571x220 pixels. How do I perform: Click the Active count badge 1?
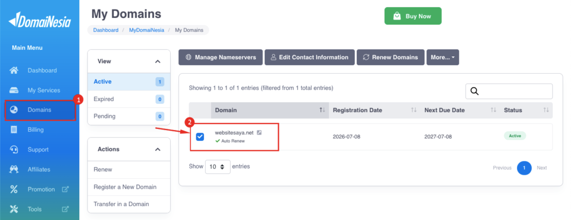tap(160, 82)
